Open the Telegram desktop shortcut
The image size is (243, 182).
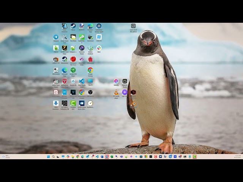coord(56,37)
